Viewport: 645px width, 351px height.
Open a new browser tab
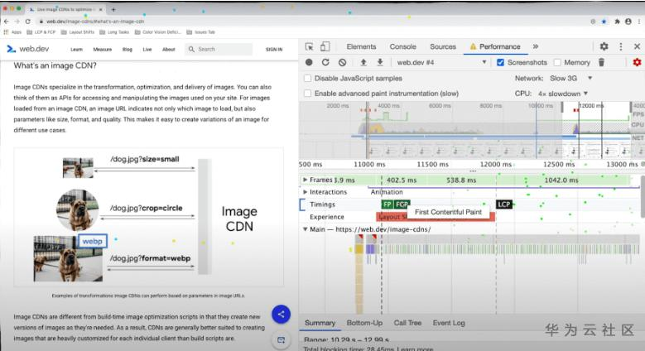point(113,9)
